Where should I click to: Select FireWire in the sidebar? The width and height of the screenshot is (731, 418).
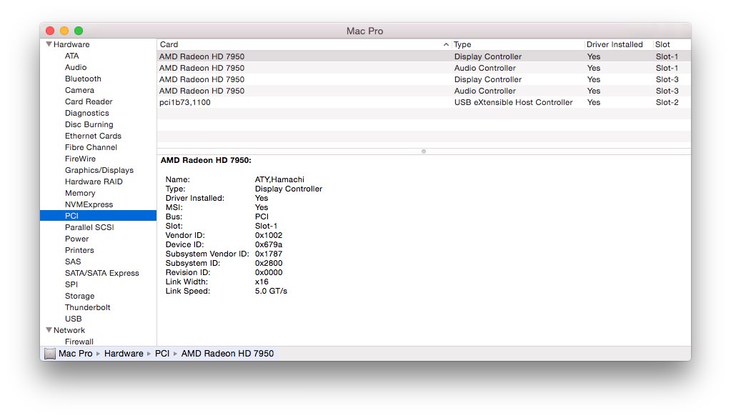[x=80, y=159]
